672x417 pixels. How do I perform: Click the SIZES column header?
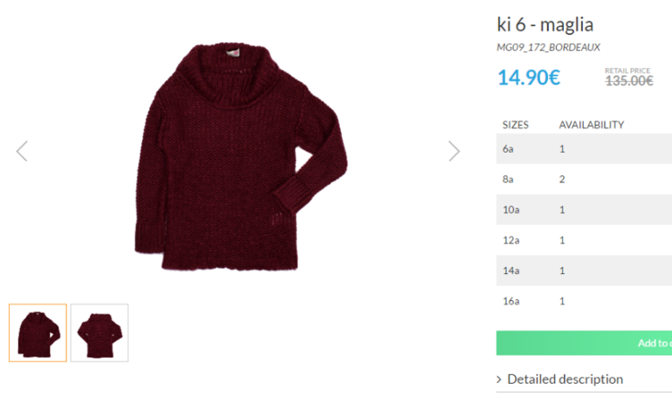pos(515,125)
